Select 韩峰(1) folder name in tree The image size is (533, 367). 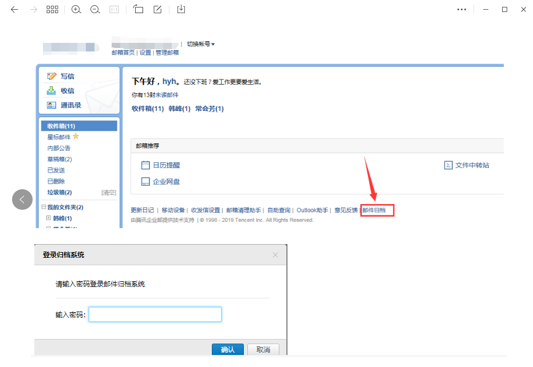pos(62,218)
